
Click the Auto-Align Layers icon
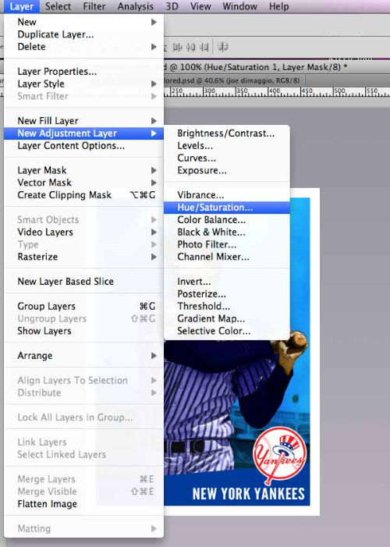[223, 47]
